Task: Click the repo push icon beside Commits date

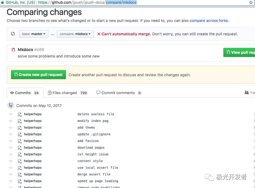Action: (11, 105)
